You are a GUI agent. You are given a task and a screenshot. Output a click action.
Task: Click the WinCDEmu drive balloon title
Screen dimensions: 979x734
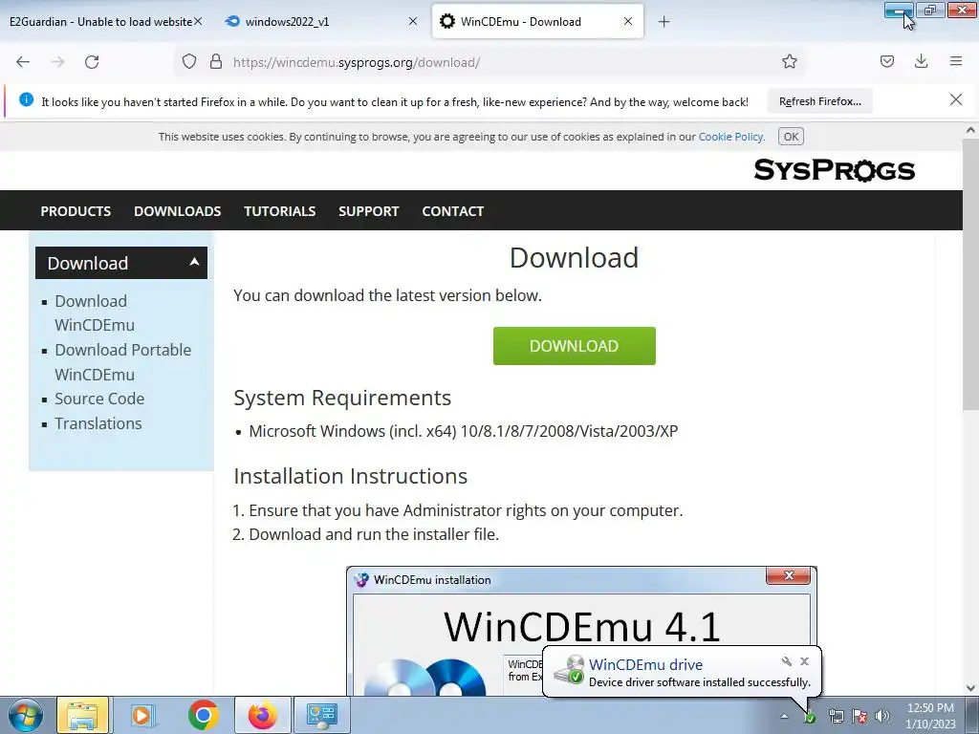coord(645,665)
